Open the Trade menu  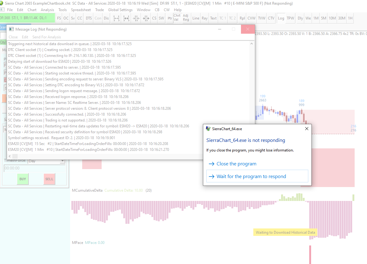[99, 10]
